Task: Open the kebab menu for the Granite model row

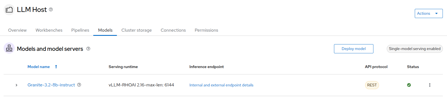Action: 430,85
